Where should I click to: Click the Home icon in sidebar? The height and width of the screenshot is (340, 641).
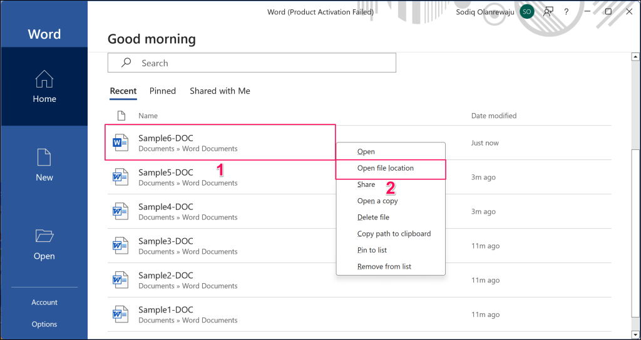click(x=44, y=80)
